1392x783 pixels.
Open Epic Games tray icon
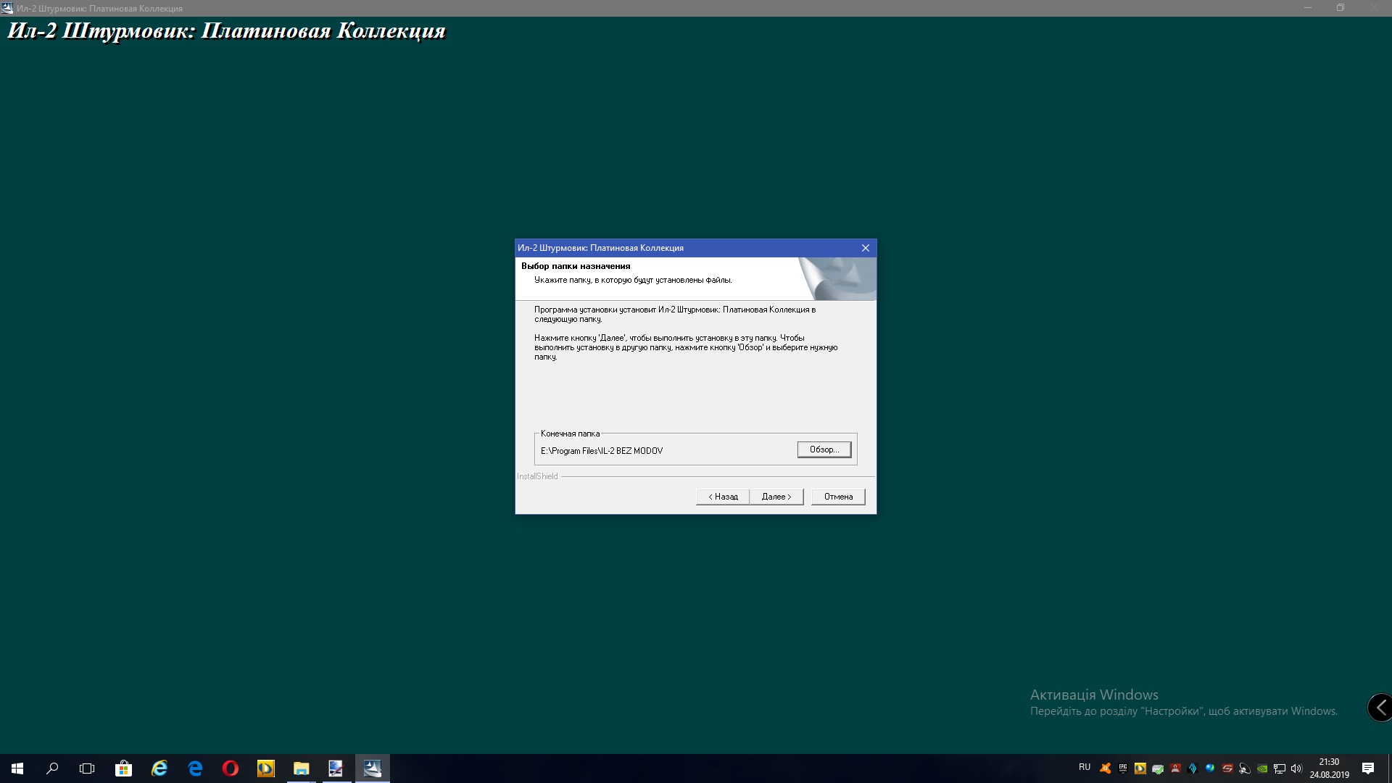1122,768
